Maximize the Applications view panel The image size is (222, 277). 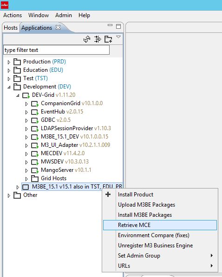(118, 26)
